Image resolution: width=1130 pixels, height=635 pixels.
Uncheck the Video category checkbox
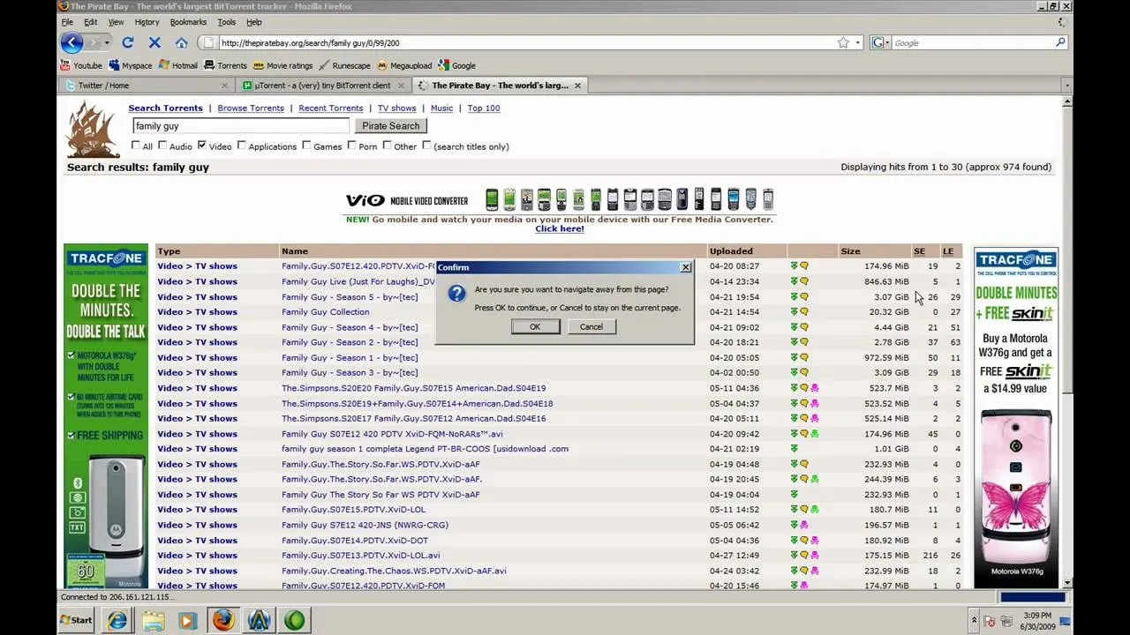(202, 146)
